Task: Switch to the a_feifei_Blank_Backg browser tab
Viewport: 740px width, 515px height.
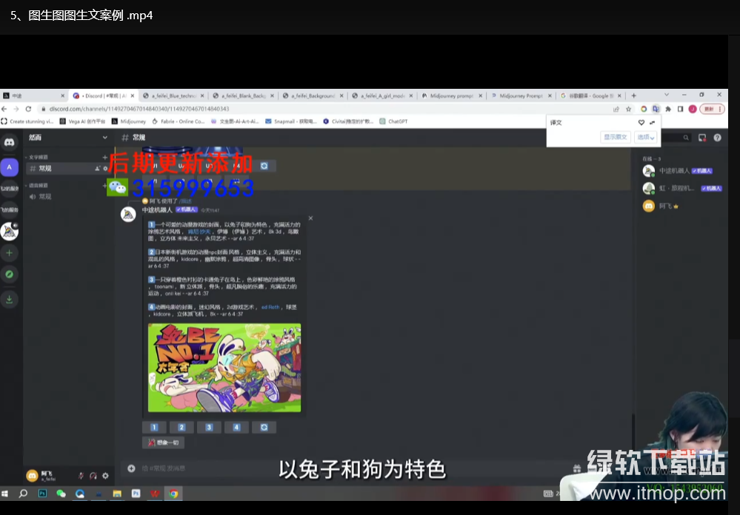Action: point(244,95)
